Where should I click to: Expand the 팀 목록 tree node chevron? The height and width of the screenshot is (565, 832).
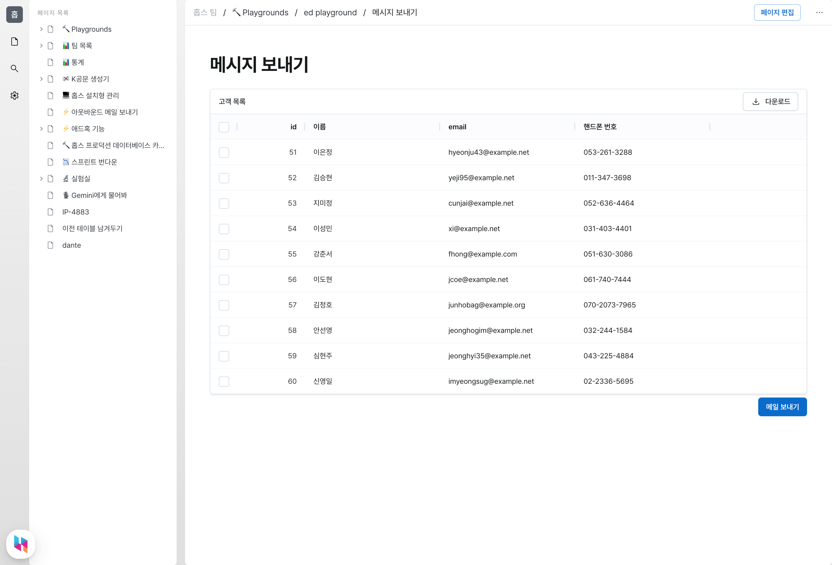[41, 45]
